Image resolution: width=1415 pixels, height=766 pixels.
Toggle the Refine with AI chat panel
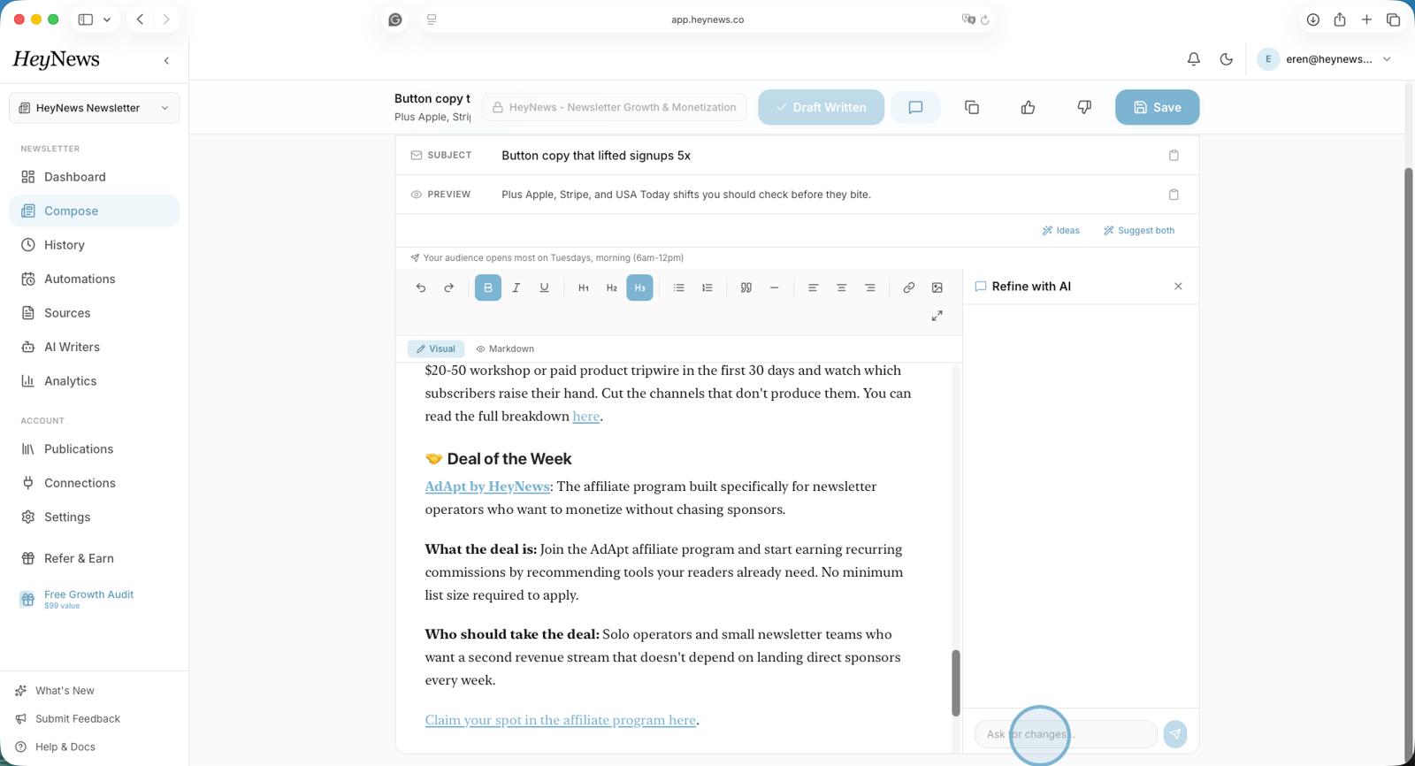(x=916, y=107)
